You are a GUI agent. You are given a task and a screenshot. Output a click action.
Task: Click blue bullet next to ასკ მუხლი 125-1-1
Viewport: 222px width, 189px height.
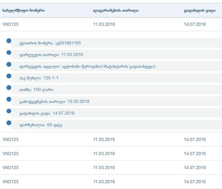pos(9,76)
